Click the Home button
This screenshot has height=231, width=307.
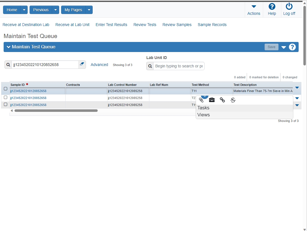[12, 10]
